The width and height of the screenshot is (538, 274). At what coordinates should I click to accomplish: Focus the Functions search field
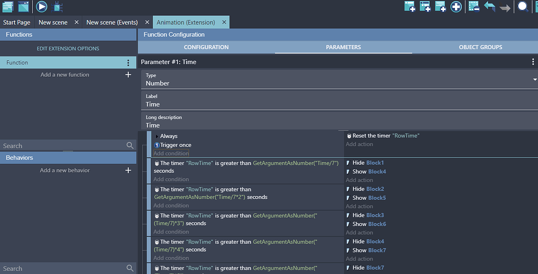[64, 146]
